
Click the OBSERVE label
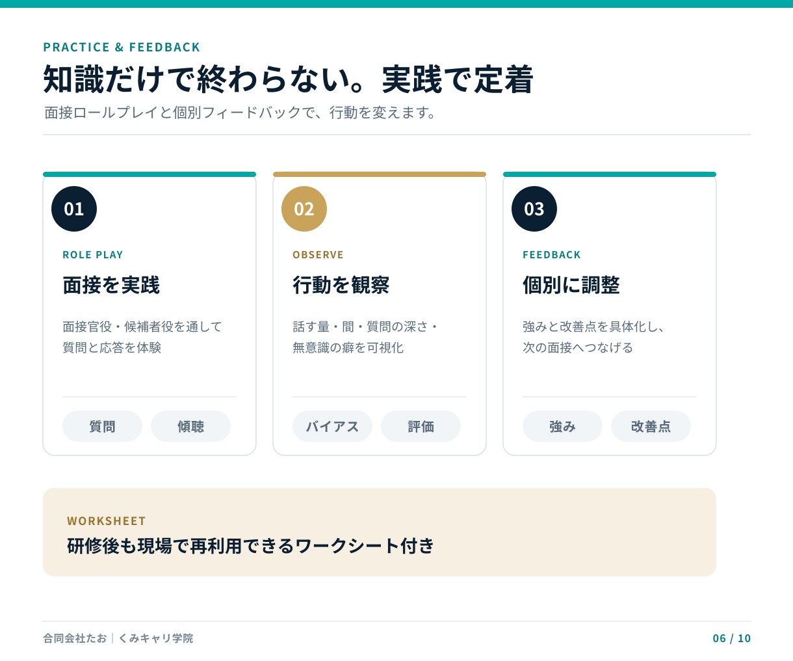pyautogui.click(x=318, y=255)
